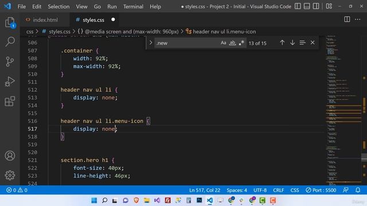Open the Source Control view
The height and width of the screenshot is (206, 367).
click(x=10, y=62)
